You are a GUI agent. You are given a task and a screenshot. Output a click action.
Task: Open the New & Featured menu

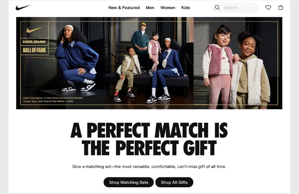point(124,8)
